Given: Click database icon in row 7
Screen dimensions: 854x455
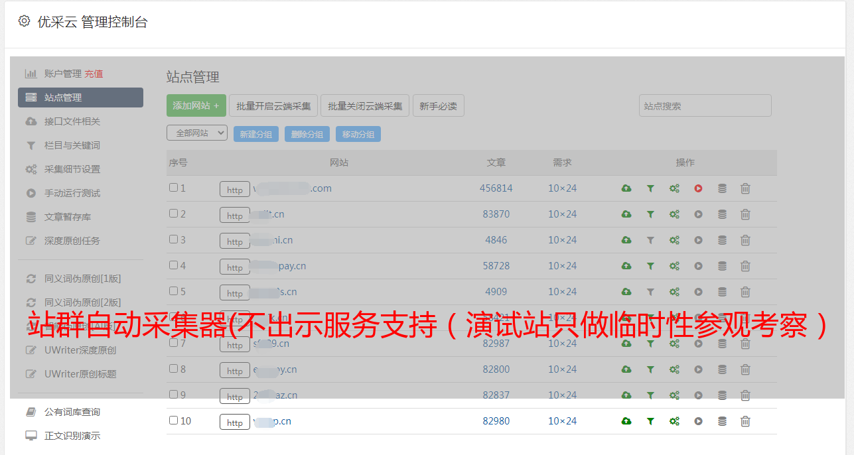Looking at the screenshot, I should point(722,344).
